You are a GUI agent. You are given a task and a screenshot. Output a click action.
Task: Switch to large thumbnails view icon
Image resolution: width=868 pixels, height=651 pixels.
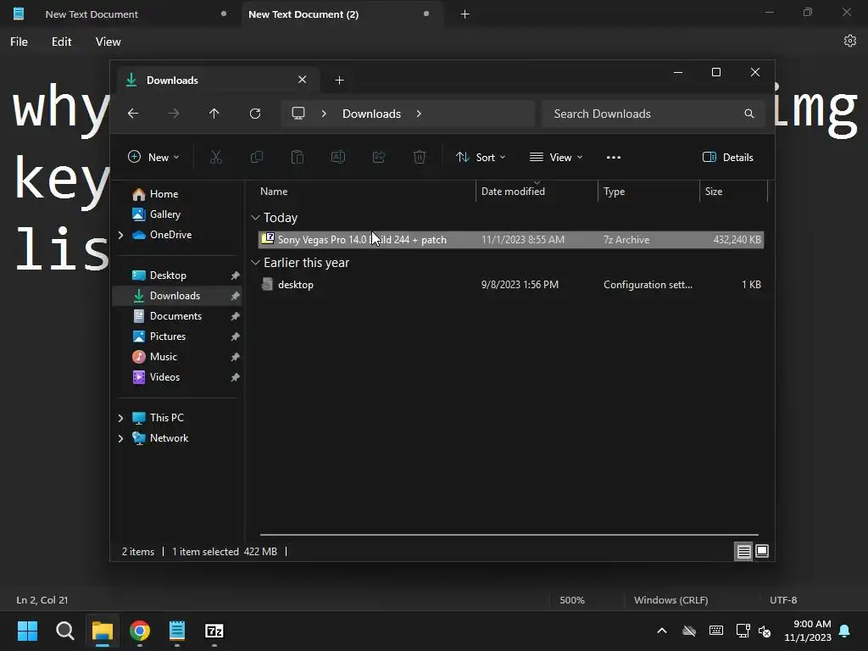pyautogui.click(x=762, y=551)
